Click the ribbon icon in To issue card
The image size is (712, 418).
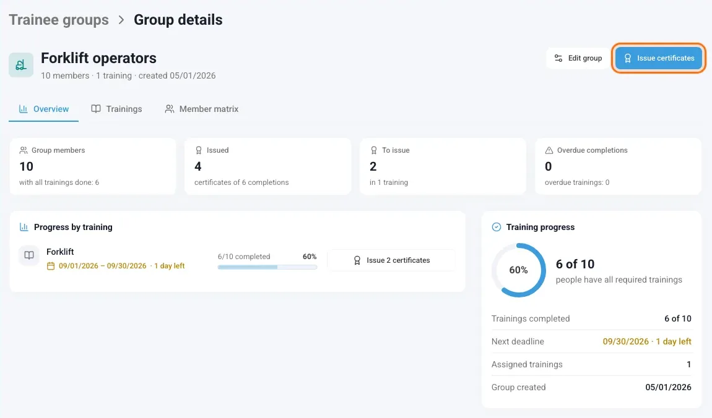click(374, 150)
